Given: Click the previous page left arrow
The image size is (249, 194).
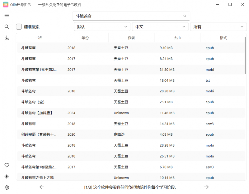Looking at the screenshot, I should pos(42,187).
